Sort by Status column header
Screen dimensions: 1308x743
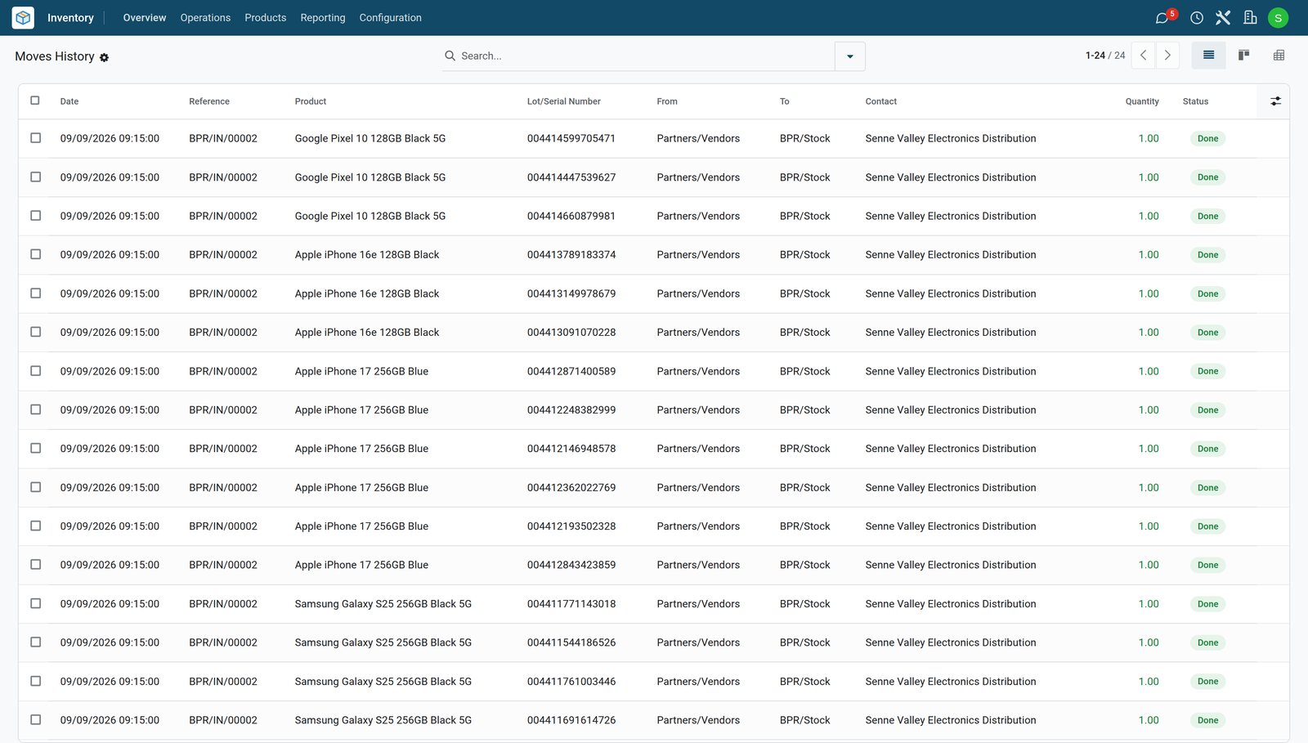tap(1195, 101)
